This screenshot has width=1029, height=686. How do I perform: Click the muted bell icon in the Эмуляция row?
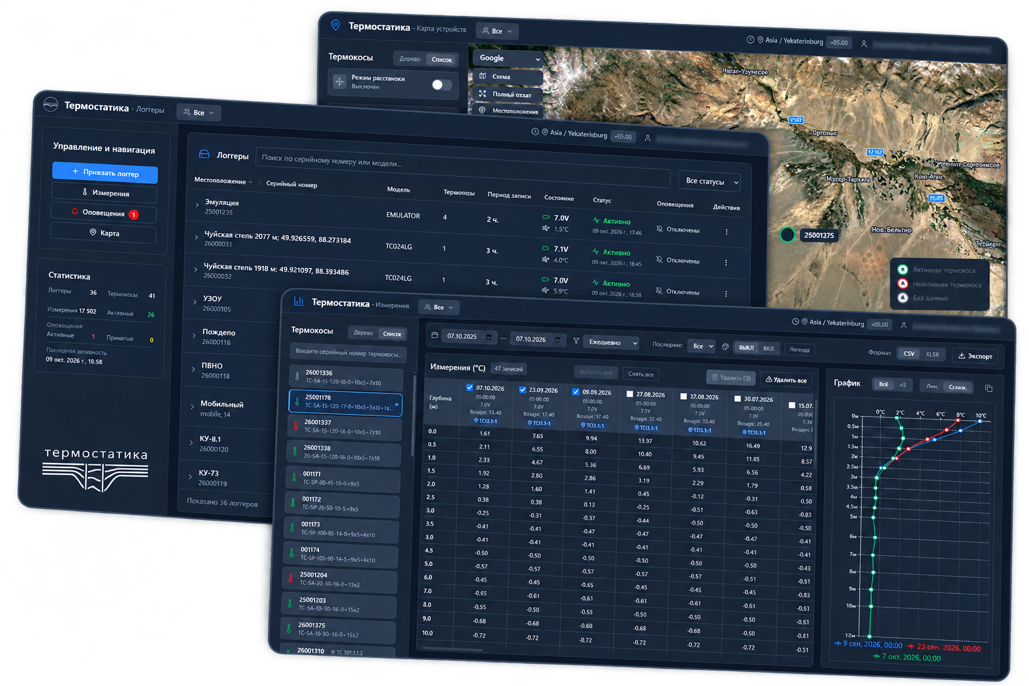pos(659,229)
